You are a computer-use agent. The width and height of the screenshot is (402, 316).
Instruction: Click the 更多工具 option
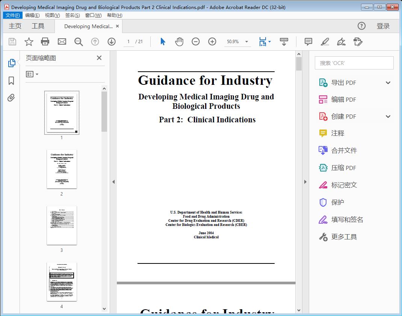(344, 237)
